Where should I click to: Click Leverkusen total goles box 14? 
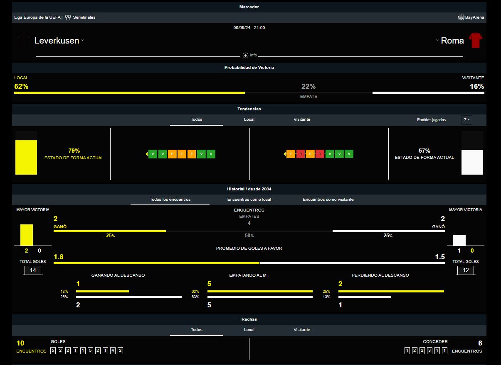coord(33,270)
